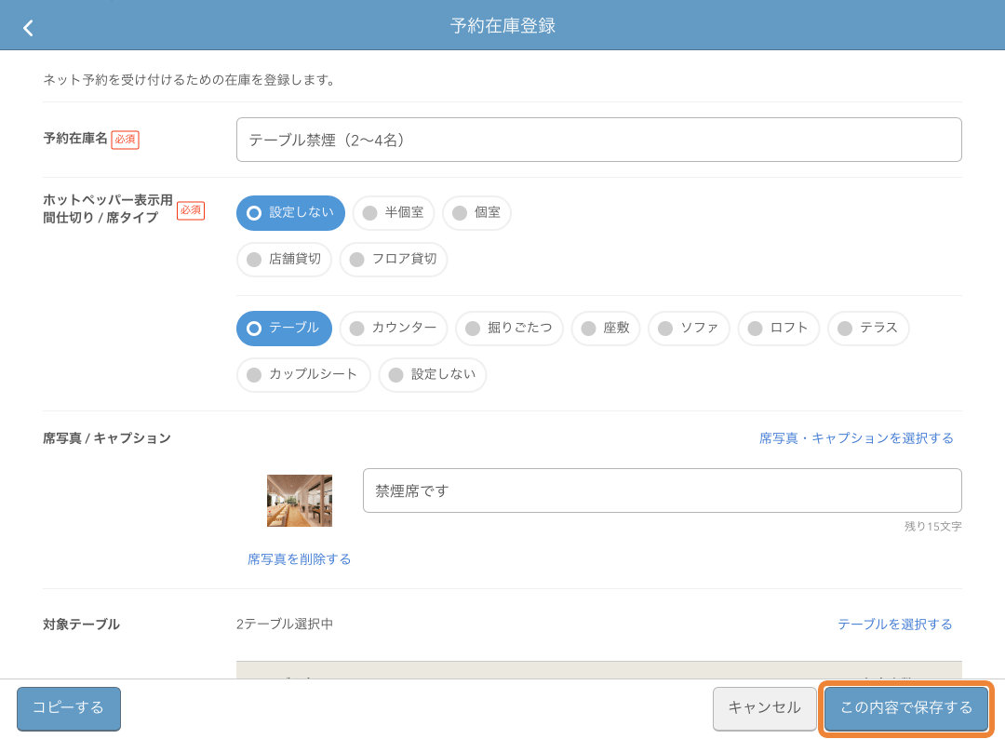Image resolution: width=1005 pixels, height=739 pixels.
Task: Select the テラス seat type
Action: coord(868,329)
